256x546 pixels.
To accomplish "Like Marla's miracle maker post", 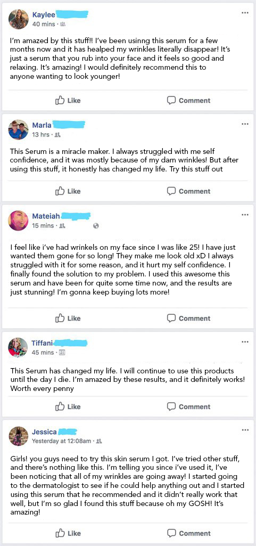I will point(68,191).
